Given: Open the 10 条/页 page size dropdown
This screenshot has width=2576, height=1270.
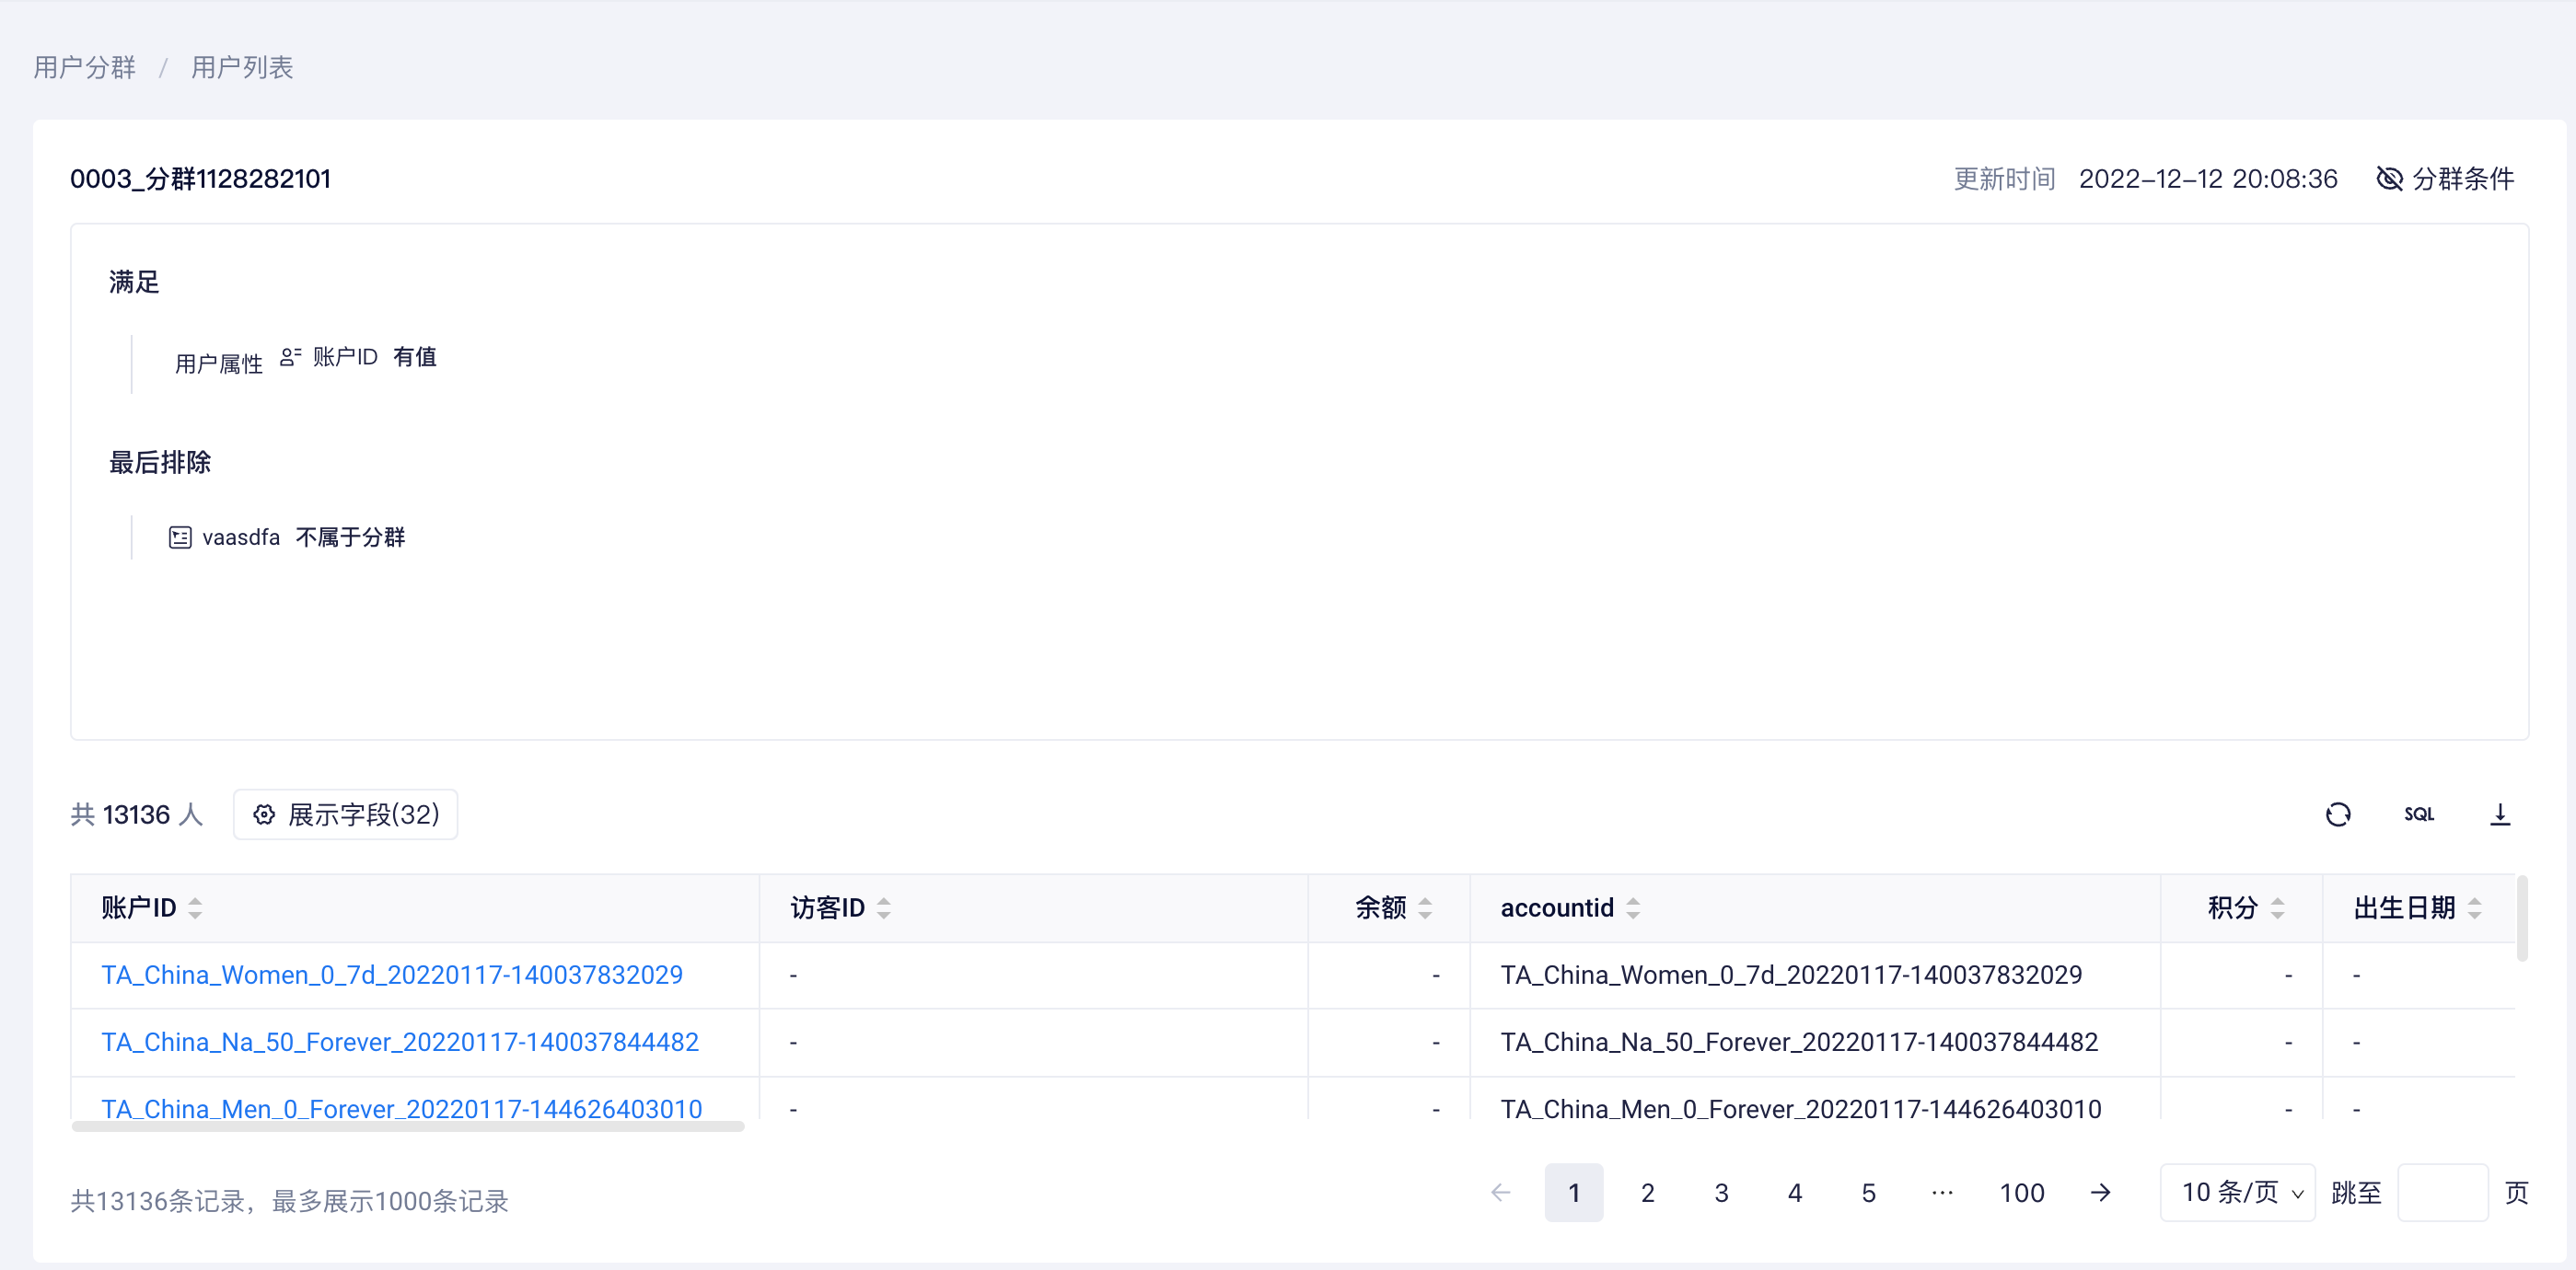Looking at the screenshot, I should coord(2237,1192).
